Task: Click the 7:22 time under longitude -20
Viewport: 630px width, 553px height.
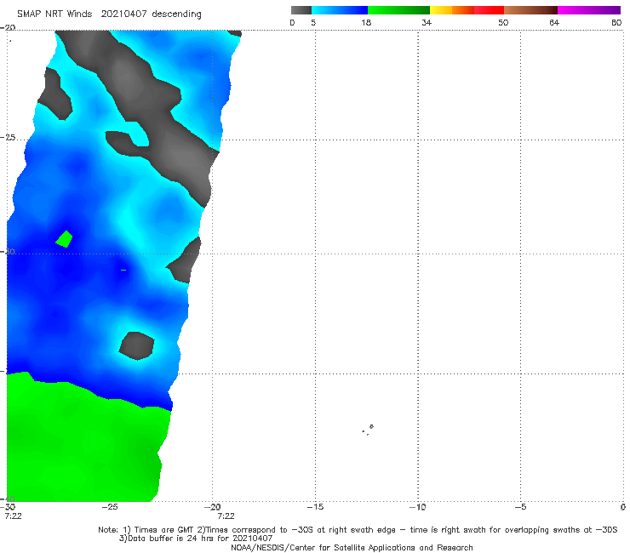Action: pos(226,516)
